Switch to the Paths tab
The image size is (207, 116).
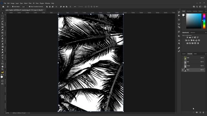coord(195,54)
